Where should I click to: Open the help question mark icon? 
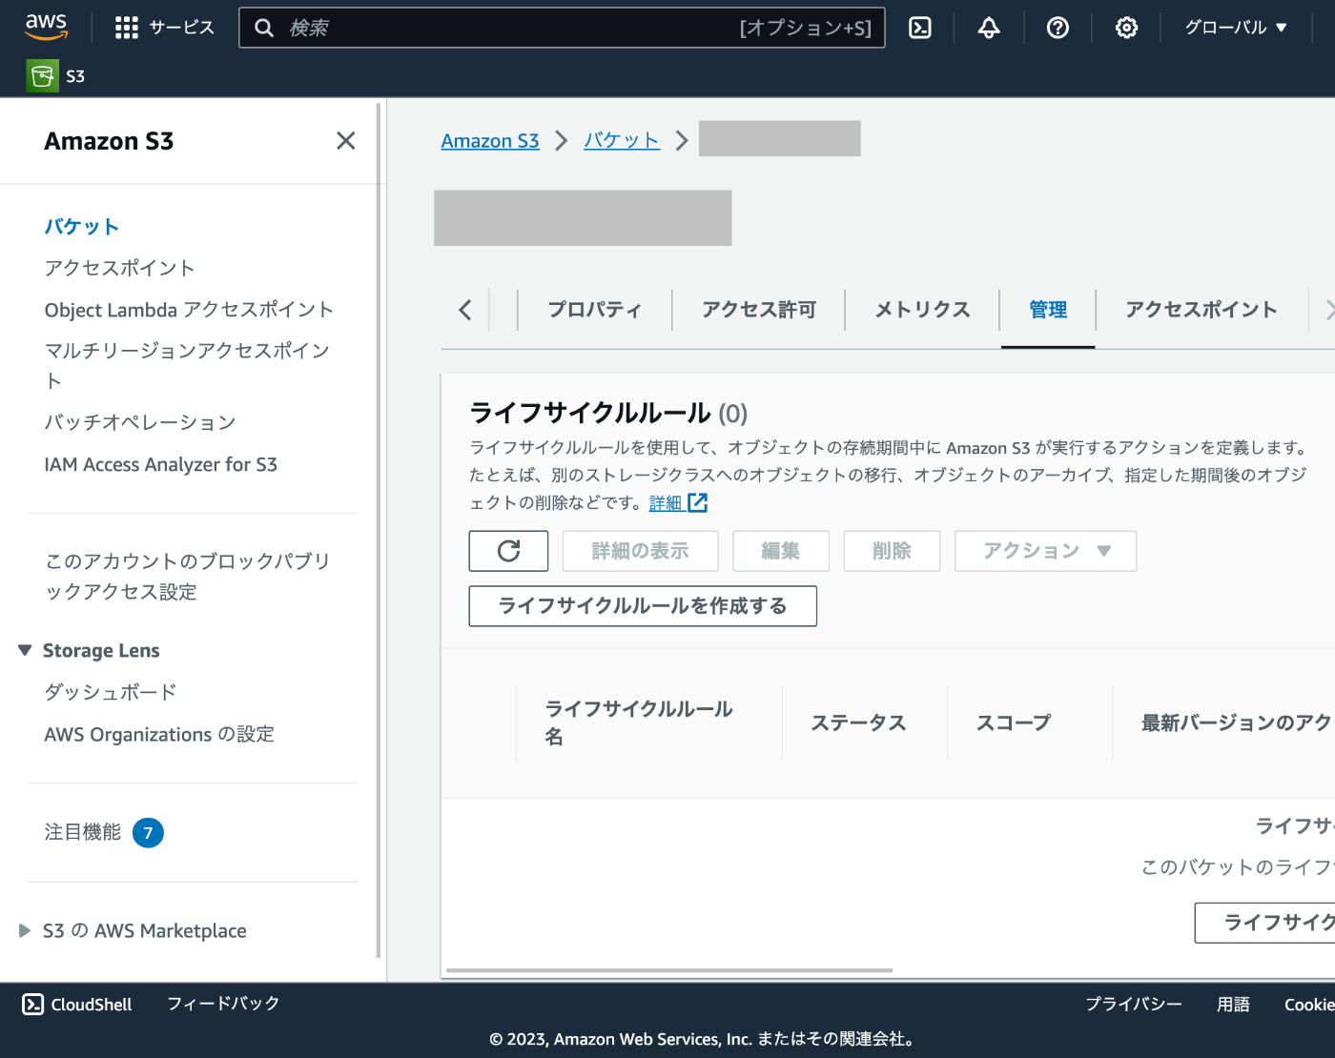[x=1058, y=28]
